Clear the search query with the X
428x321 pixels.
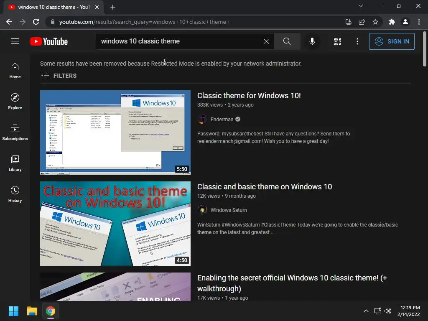[x=266, y=41]
